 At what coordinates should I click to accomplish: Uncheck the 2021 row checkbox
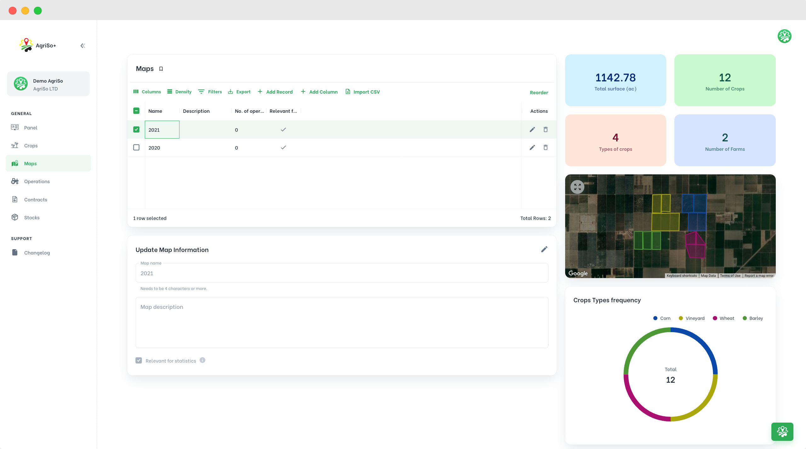(x=136, y=129)
